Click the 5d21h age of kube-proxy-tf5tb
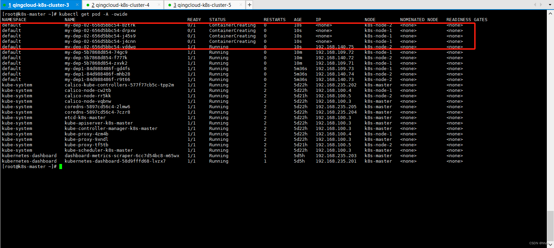The width and height of the screenshot is (554, 248). click(301, 145)
